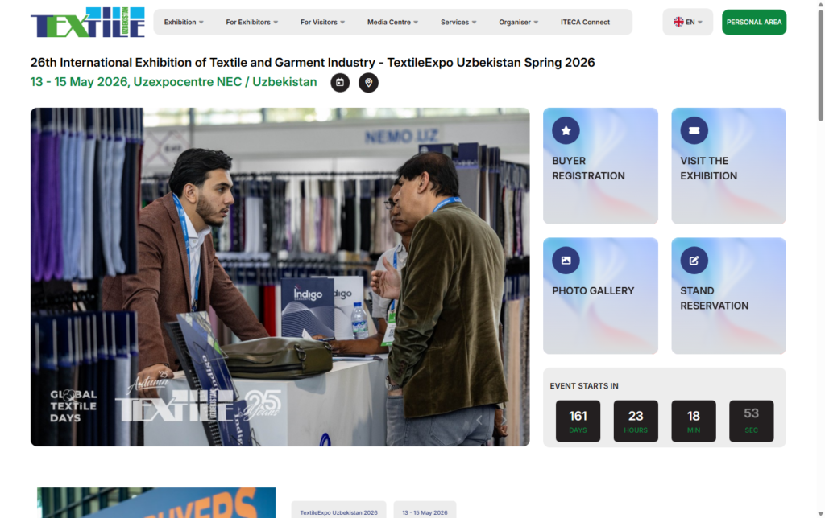Click the ticket icon on Visit the Exhibition
825x518 pixels.
point(694,130)
